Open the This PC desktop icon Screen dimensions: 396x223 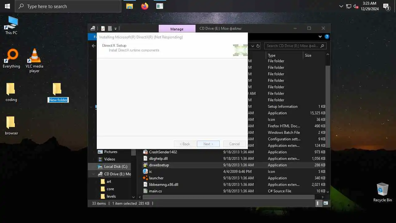[11, 25]
